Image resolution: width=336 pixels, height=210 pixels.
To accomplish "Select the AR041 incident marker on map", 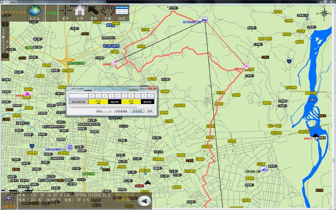I will click(x=246, y=67).
